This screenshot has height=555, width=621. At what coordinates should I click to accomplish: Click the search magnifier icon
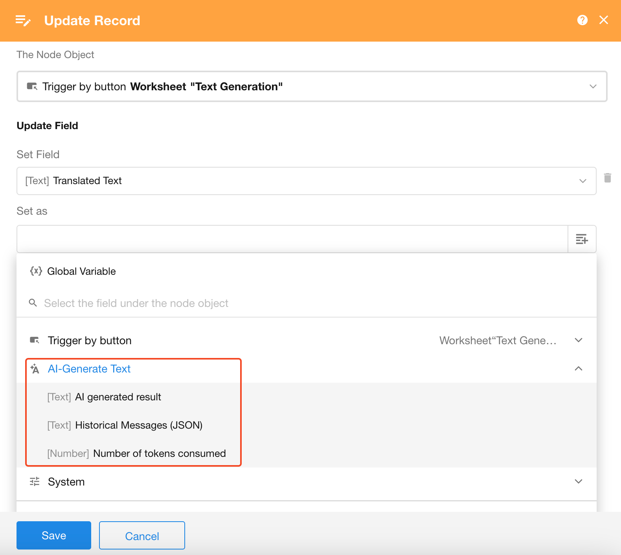[x=33, y=303]
